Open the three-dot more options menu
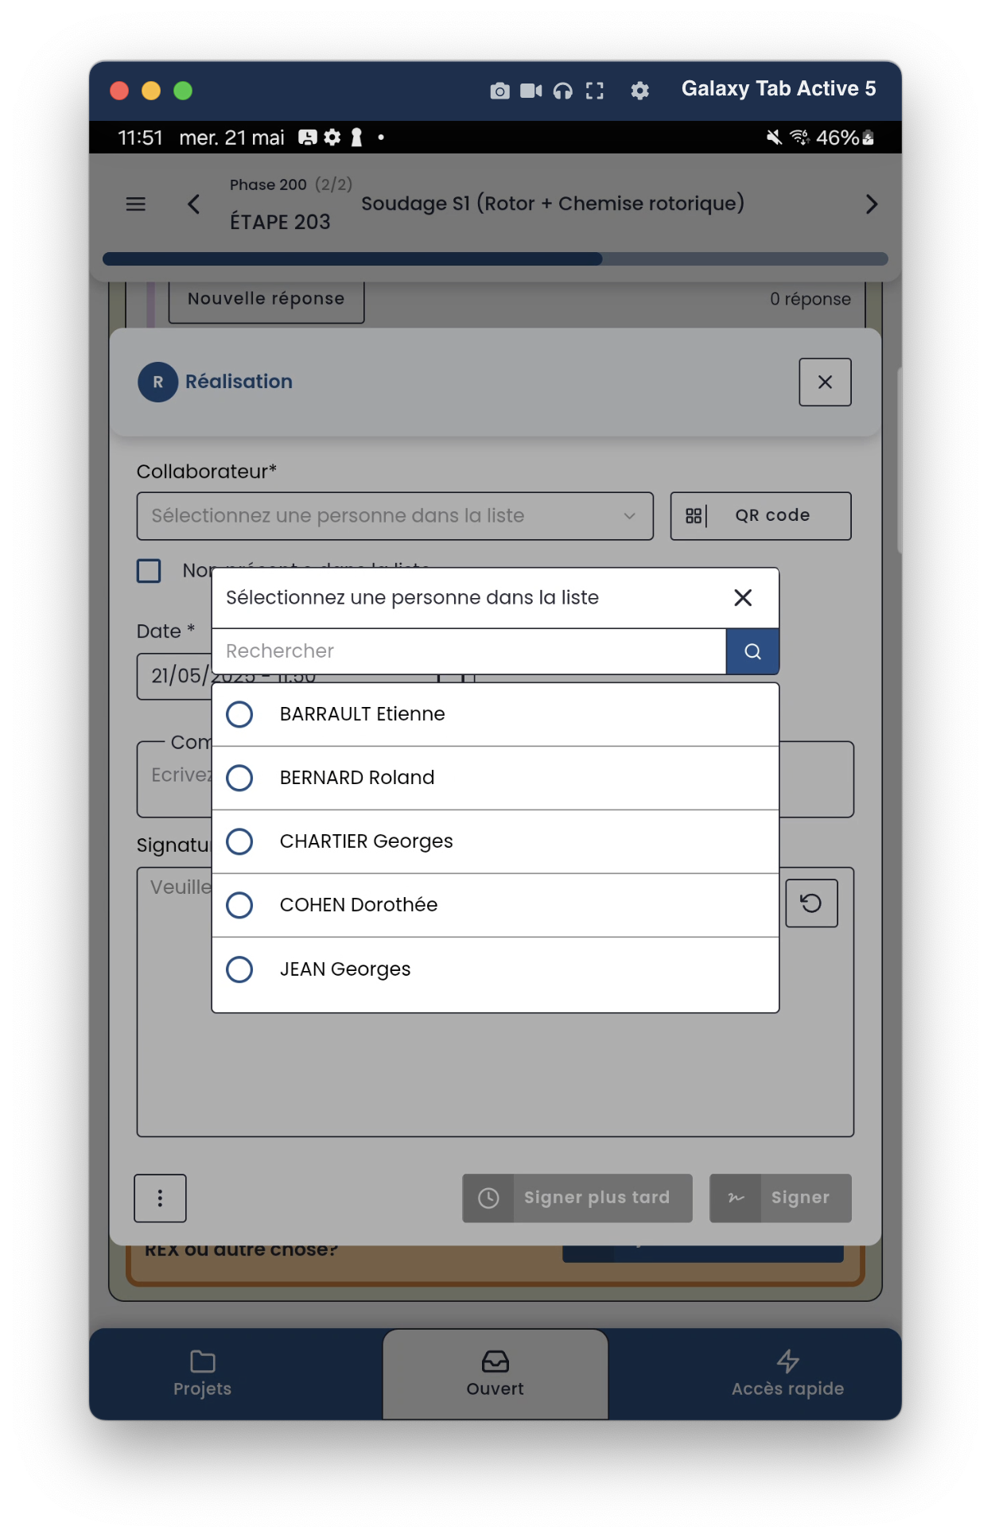 click(x=160, y=1198)
